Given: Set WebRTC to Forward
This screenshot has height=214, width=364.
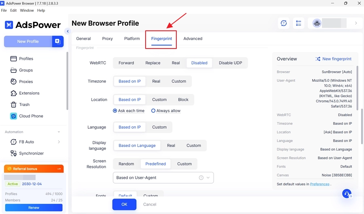Looking at the screenshot, I should tap(126, 63).
